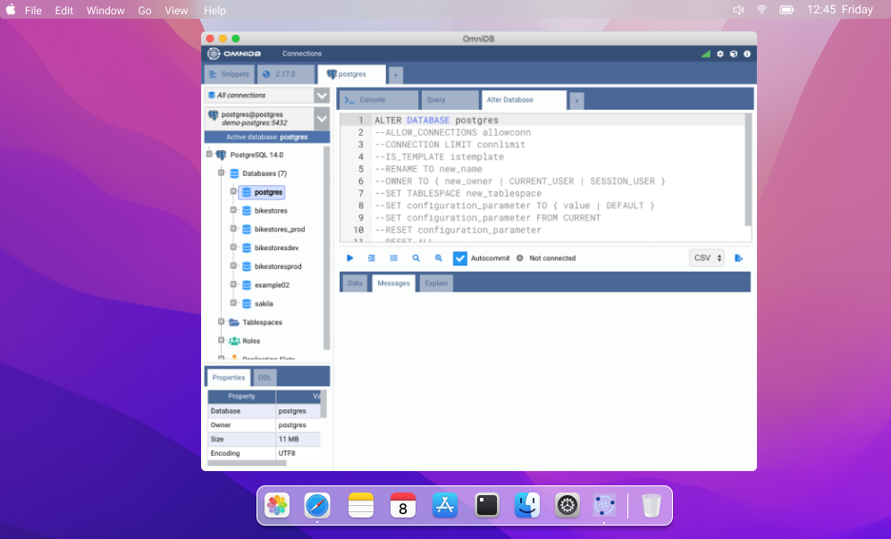Click the sakila database icon
891x539 pixels.
(x=247, y=304)
